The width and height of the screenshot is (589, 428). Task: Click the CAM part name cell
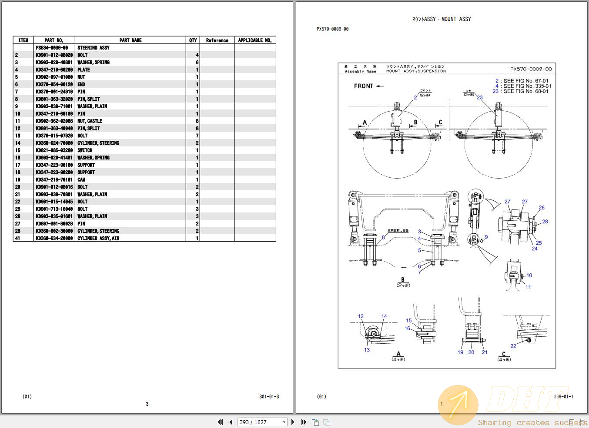coord(81,180)
